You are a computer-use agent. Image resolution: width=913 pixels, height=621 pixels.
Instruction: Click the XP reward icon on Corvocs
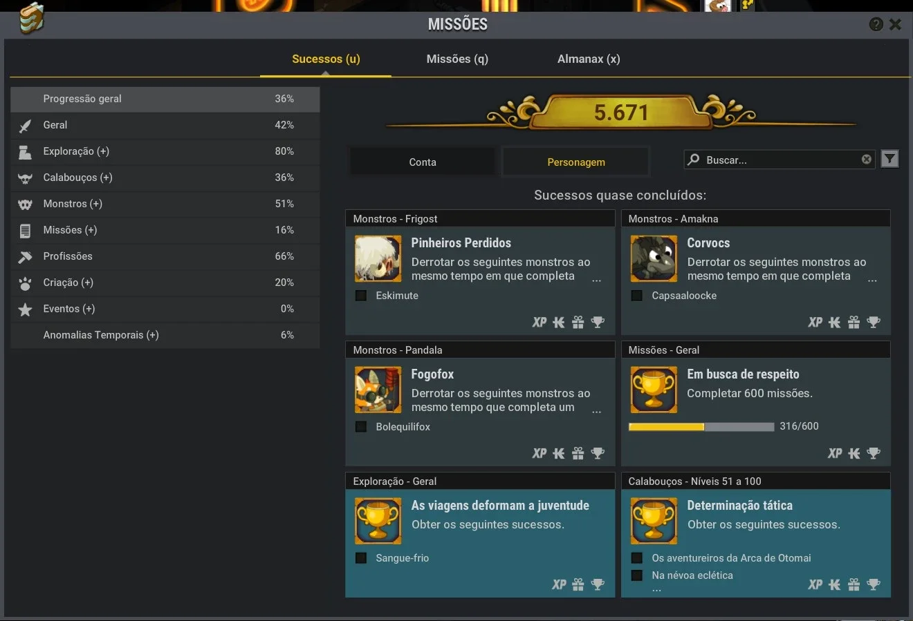(815, 322)
